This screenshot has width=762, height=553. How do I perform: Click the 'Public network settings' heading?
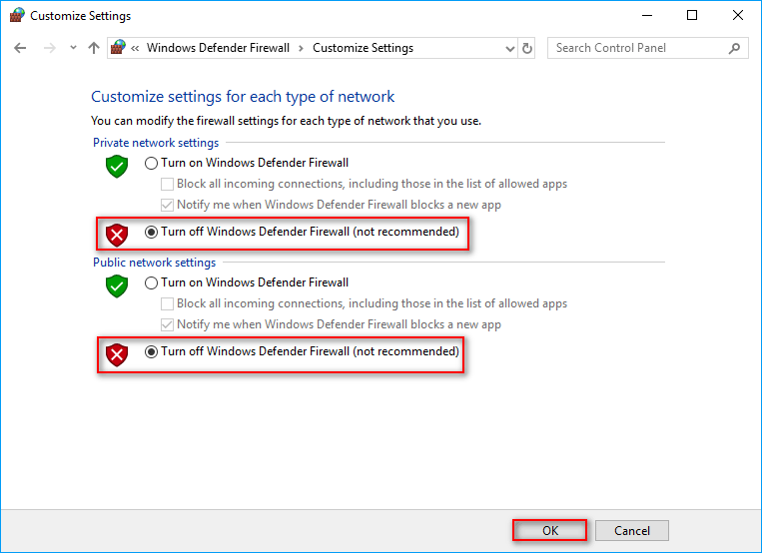coord(154,263)
